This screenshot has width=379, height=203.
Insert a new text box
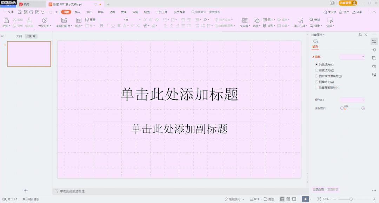(245, 20)
